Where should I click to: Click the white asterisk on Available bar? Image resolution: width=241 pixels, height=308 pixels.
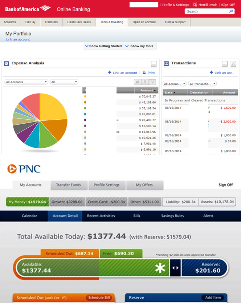click(x=160, y=268)
